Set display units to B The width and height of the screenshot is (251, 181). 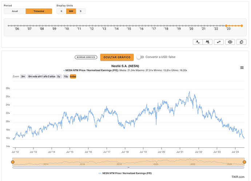pos(81,11)
